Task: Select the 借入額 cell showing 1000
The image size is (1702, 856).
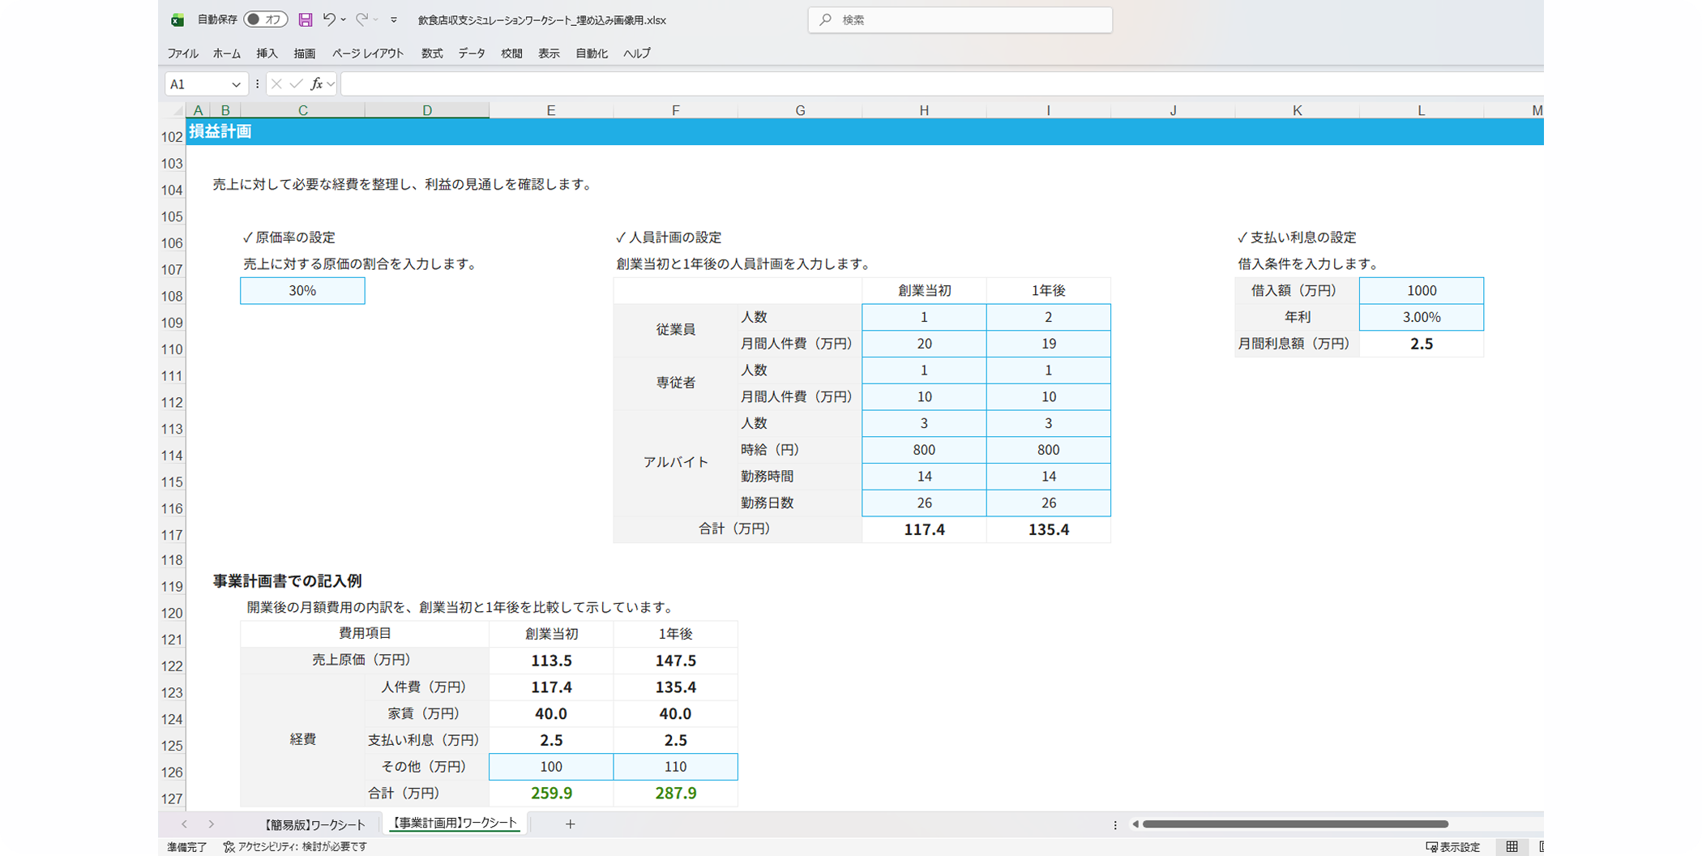Action: click(1421, 291)
